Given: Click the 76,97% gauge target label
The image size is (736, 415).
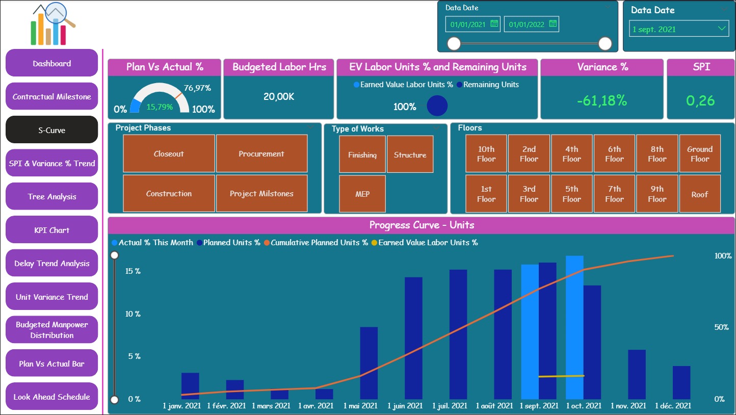Looking at the screenshot, I should coord(198,88).
